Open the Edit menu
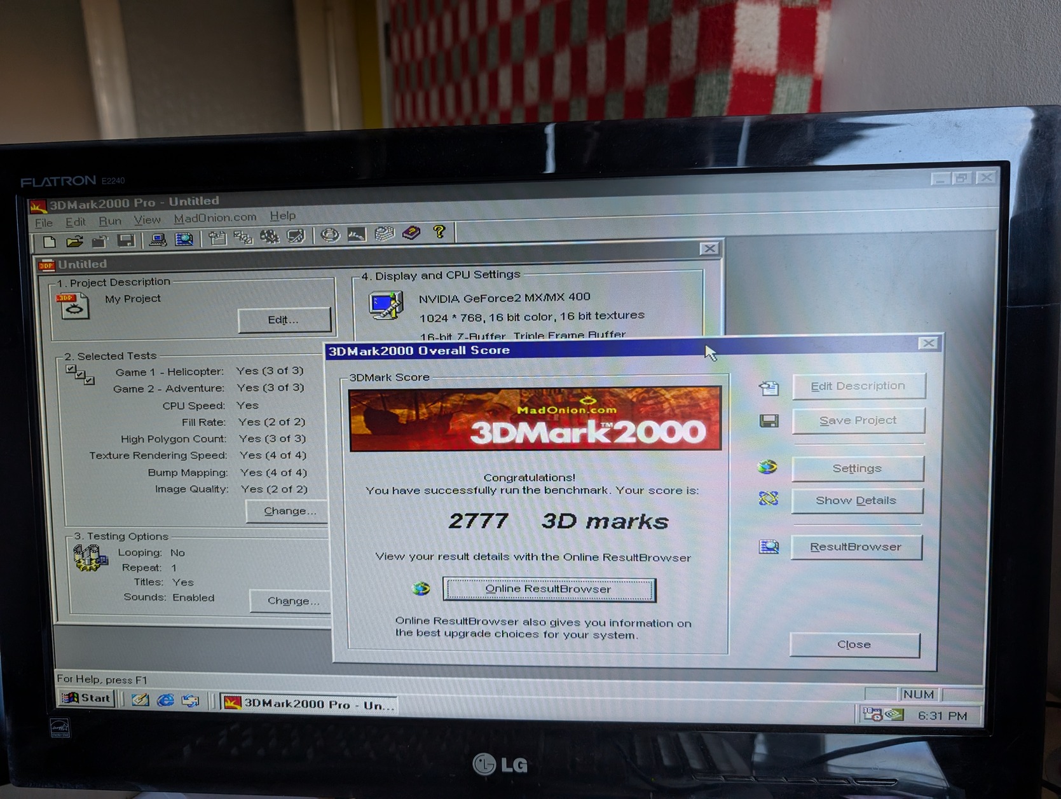The width and height of the screenshot is (1061, 799). 75,222
